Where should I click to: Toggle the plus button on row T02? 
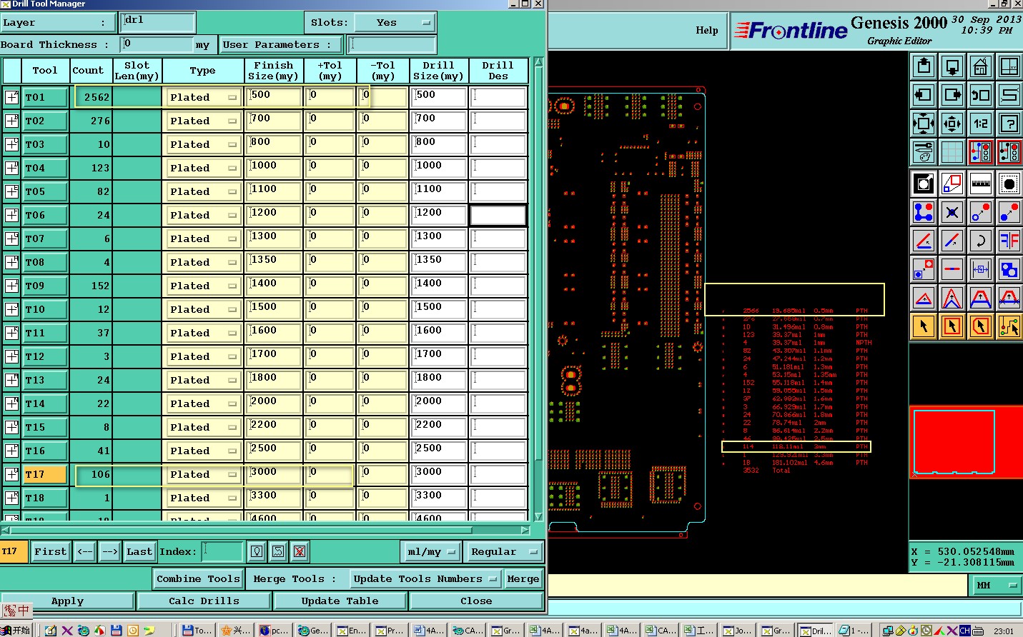[x=11, y=121]
